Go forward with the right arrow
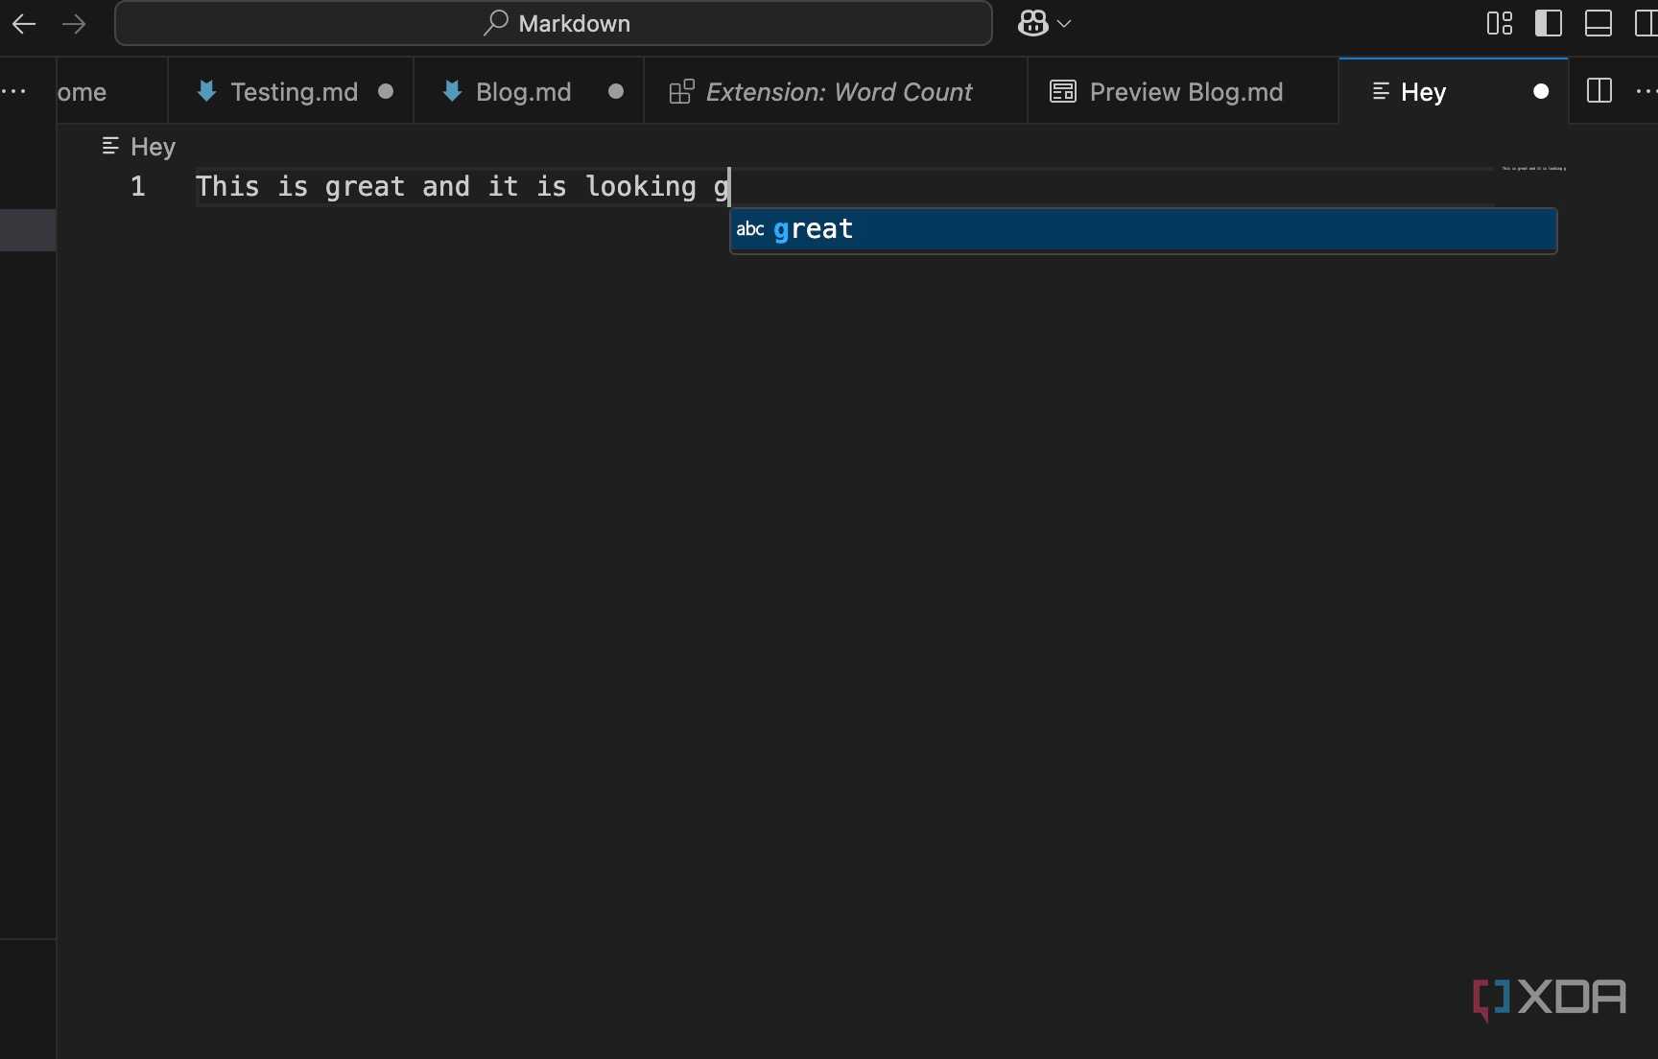The image size is (1658, 1059). (74, 24)
